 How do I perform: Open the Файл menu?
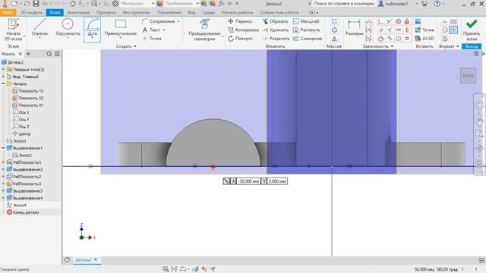pyautogui.click(x=8, y=12)
